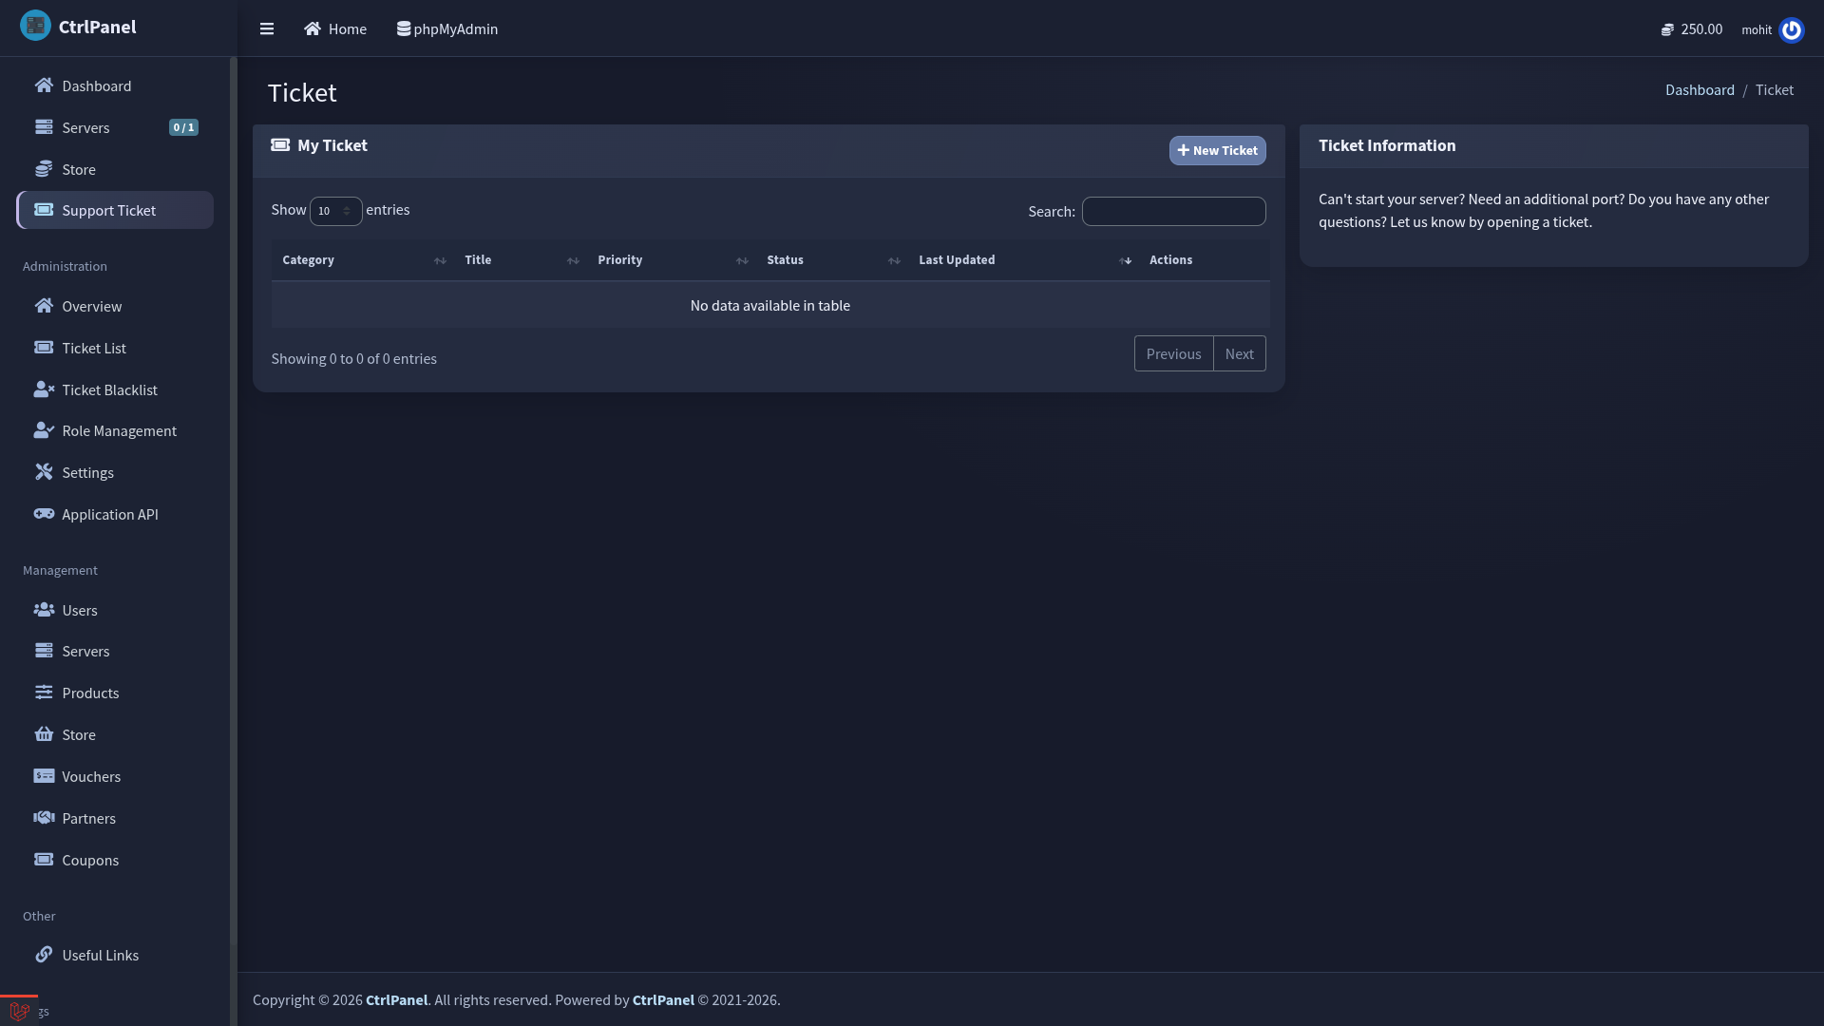Click the Useful Links chain icon

[44, 955]
